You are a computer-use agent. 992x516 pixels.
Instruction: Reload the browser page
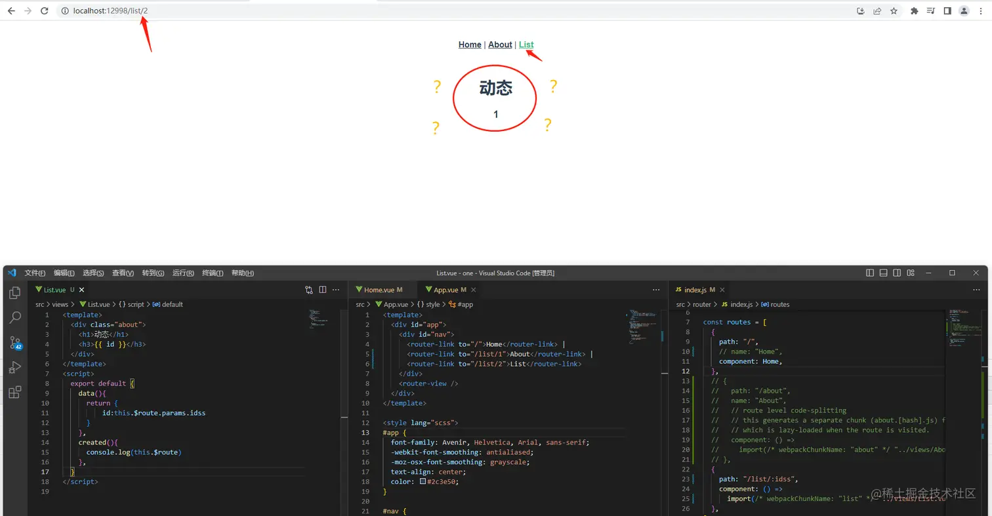45,11
